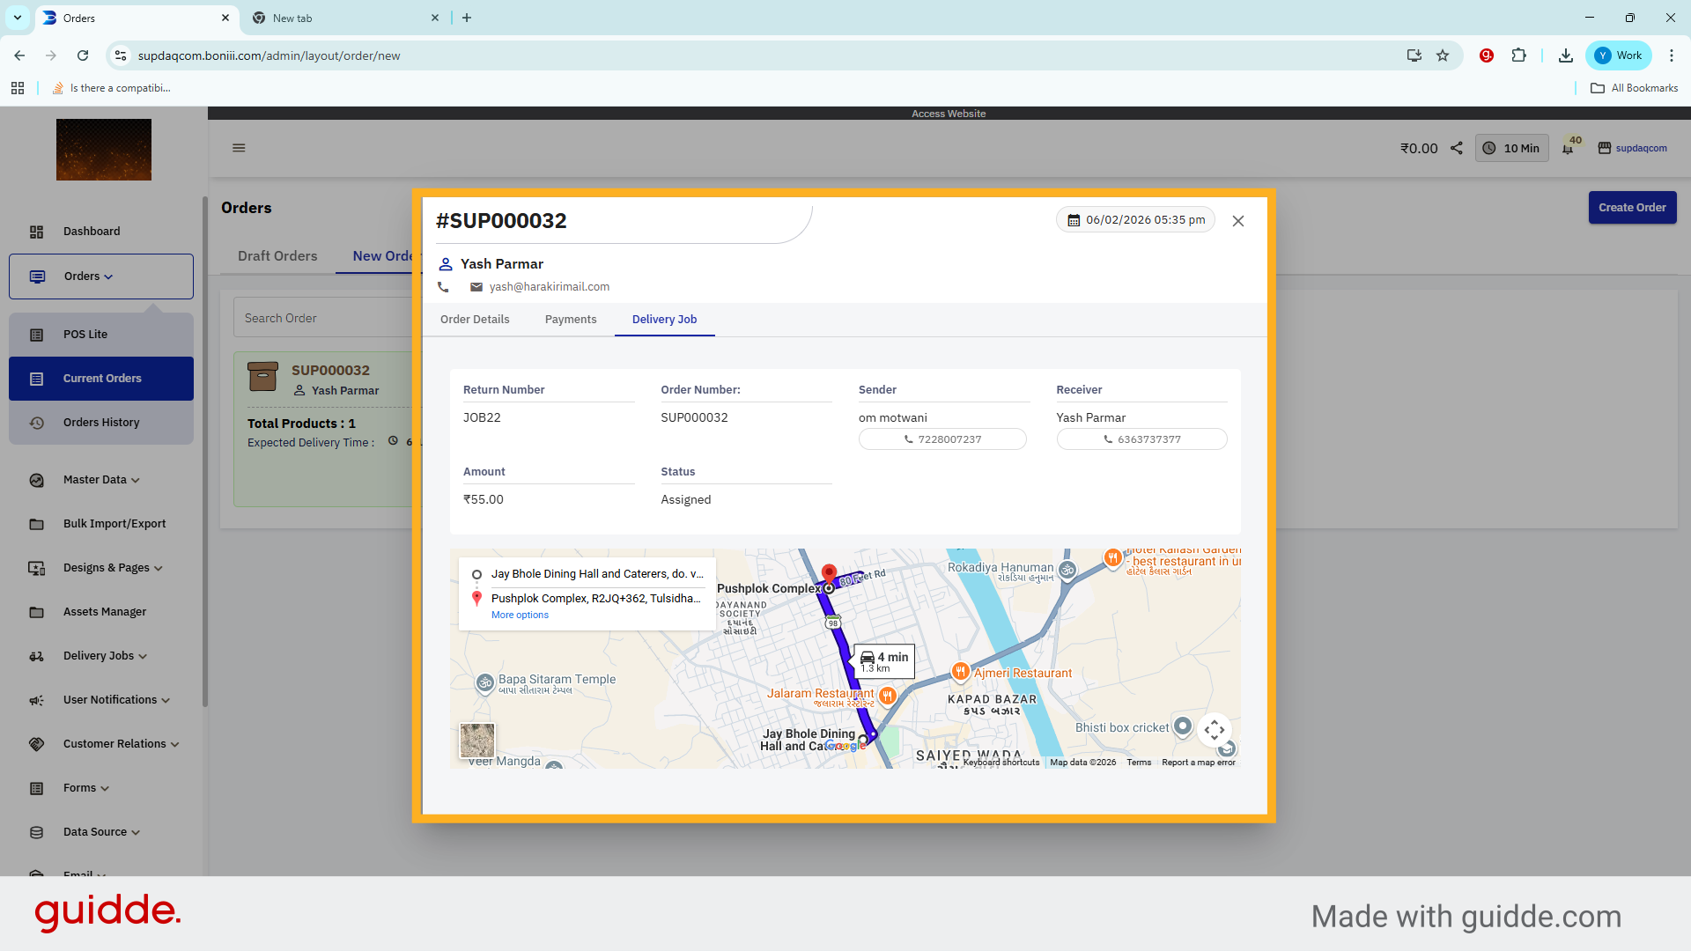Switch to the Order Details tab
The width and height of the screenshot is (1691, 951).
click(475, 320)
